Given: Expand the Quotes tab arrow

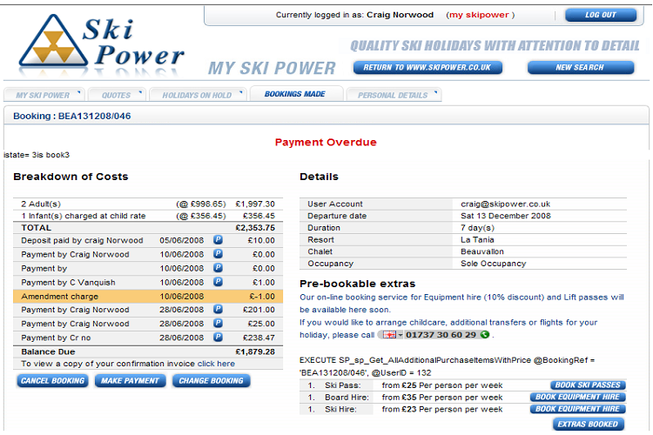Looking at the screenshot, I should pyautogui.click(x=140, y=92).
